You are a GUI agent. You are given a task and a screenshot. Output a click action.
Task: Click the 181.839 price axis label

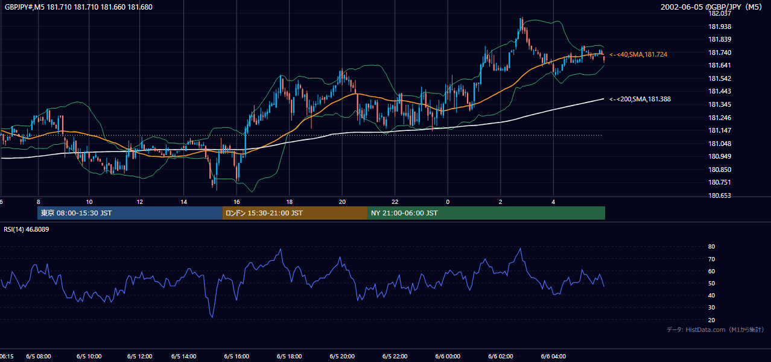point(719,39)
